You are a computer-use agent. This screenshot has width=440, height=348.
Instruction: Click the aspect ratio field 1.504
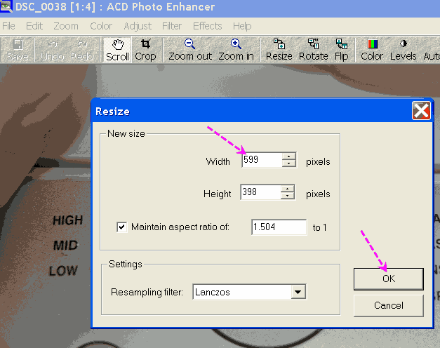279,227
